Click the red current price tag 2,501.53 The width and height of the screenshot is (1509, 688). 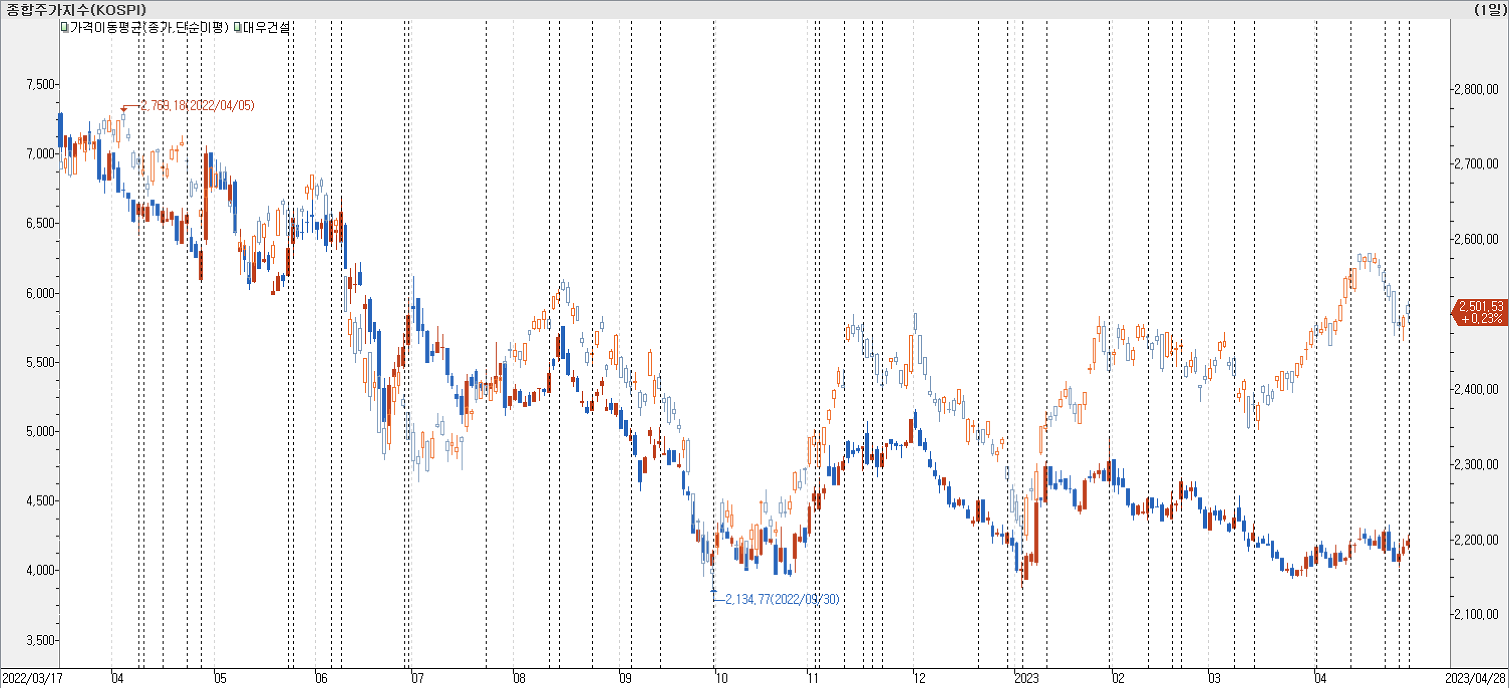[1480, 312]
